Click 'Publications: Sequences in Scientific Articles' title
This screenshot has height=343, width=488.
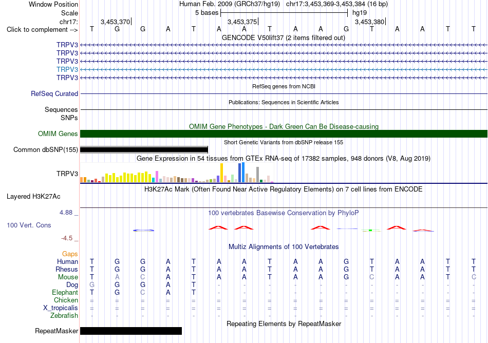point(284,102)
